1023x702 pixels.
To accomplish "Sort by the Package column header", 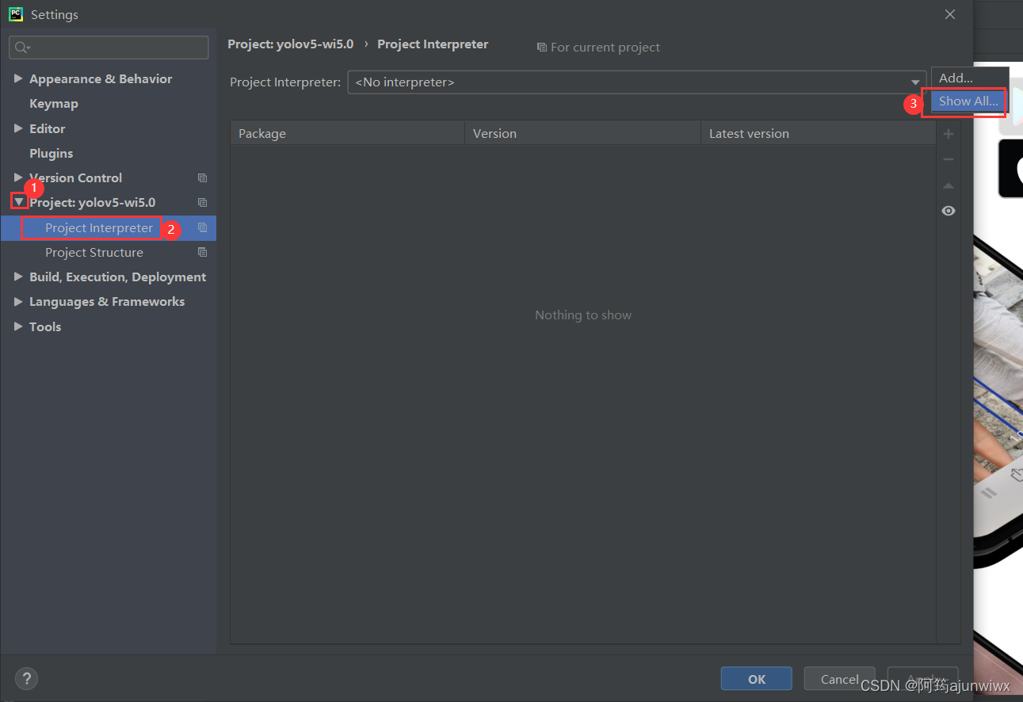I will [x=347, y=133].
